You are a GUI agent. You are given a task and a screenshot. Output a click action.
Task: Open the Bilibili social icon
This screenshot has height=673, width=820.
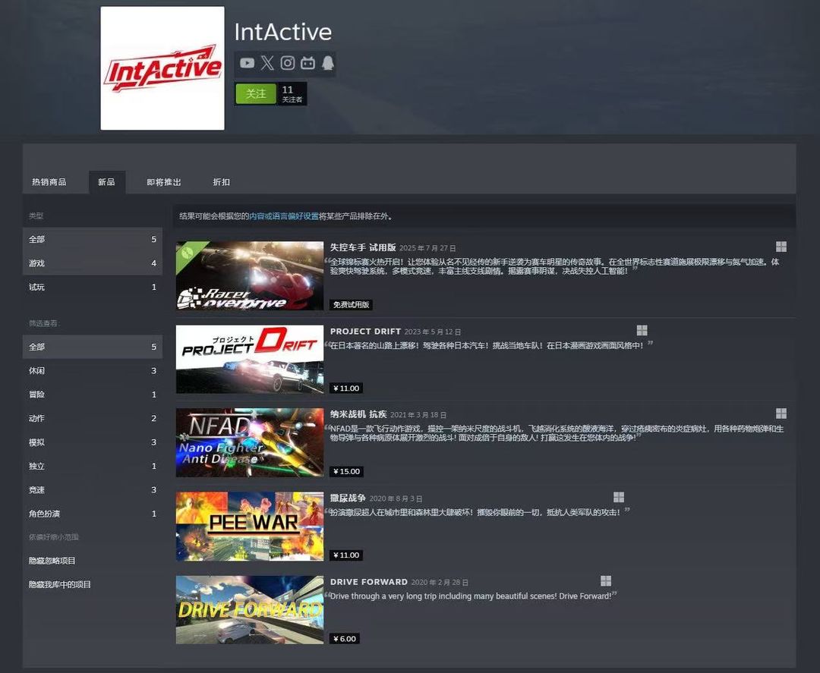pyautogui.click(x=307, y=63)
